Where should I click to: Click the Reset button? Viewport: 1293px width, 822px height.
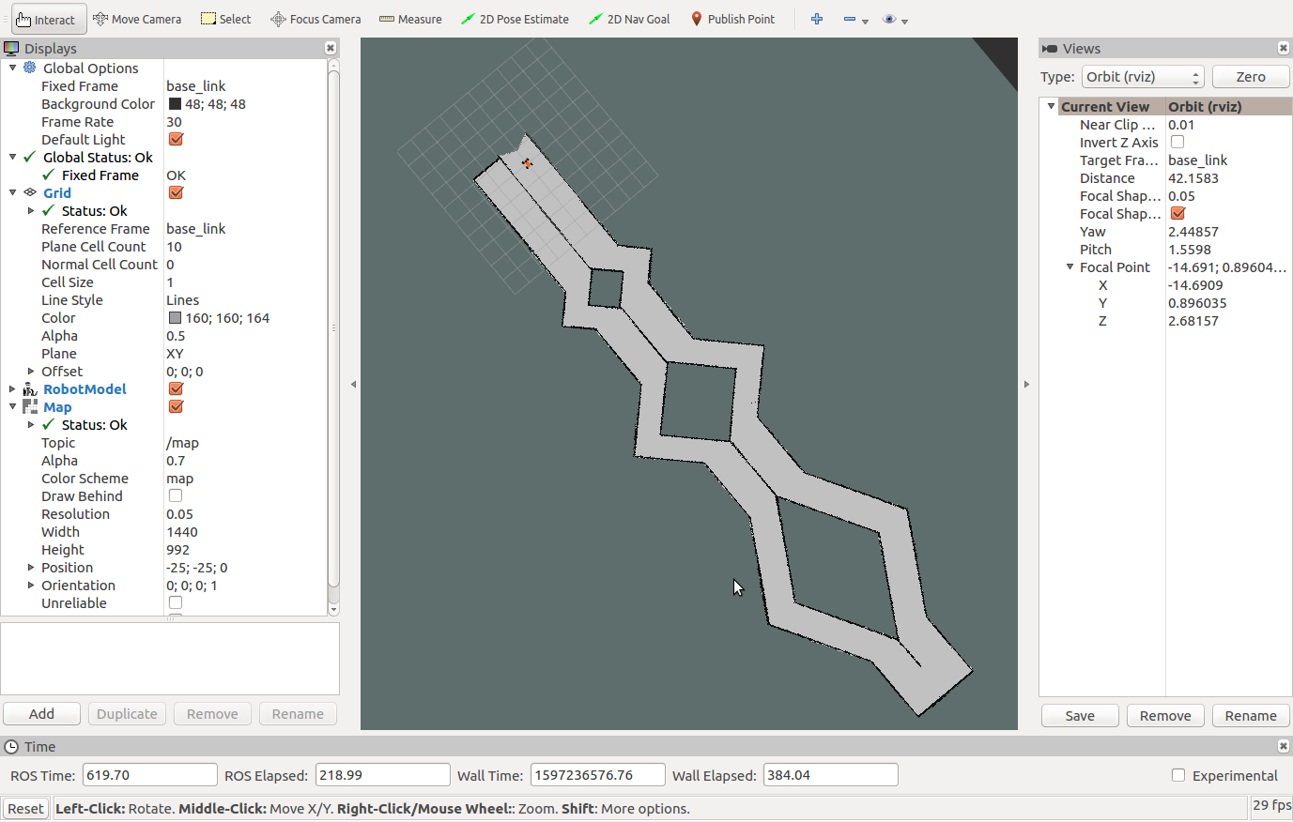pyautogui.click(x=25, y=809)
